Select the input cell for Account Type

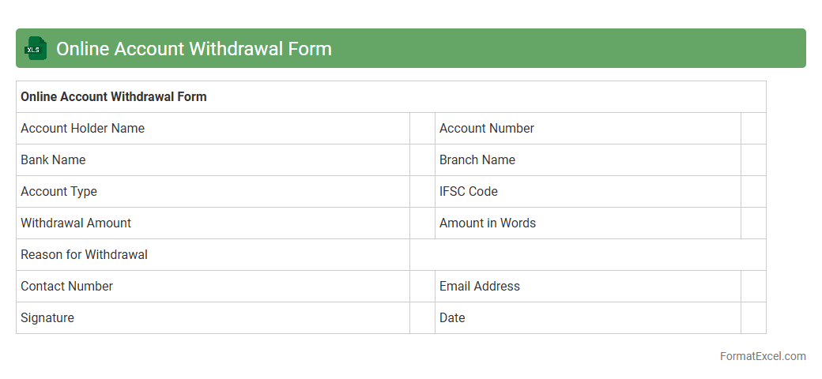point(422,192)
